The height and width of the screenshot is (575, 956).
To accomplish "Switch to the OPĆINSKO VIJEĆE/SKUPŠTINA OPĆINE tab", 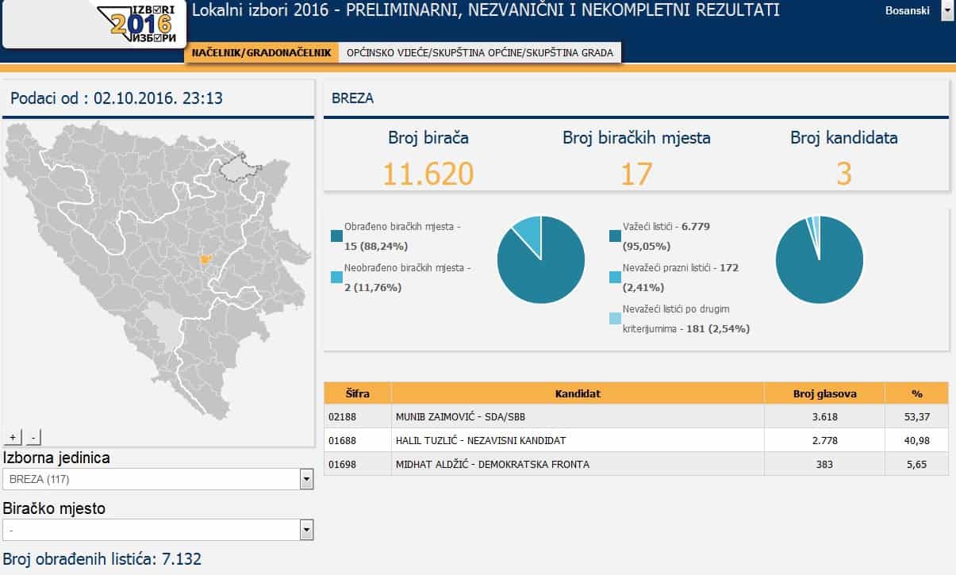I will click(480, 52).
